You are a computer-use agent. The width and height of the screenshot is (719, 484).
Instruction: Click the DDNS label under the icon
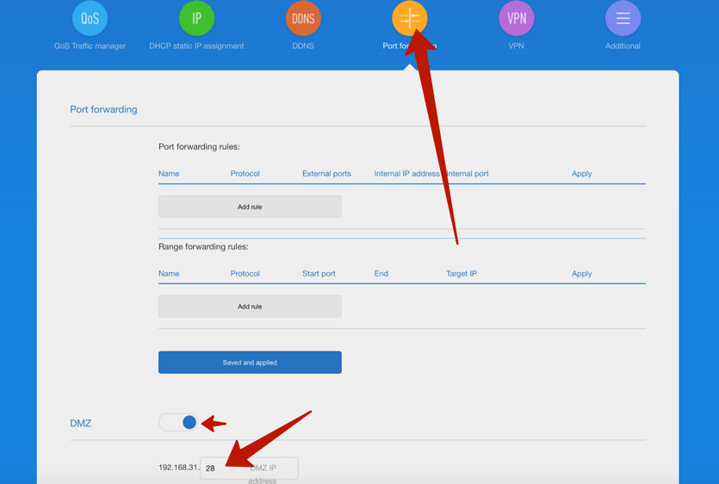(x=303, y=46)
